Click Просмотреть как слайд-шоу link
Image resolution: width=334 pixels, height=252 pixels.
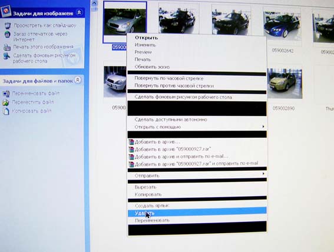[45, 25]
